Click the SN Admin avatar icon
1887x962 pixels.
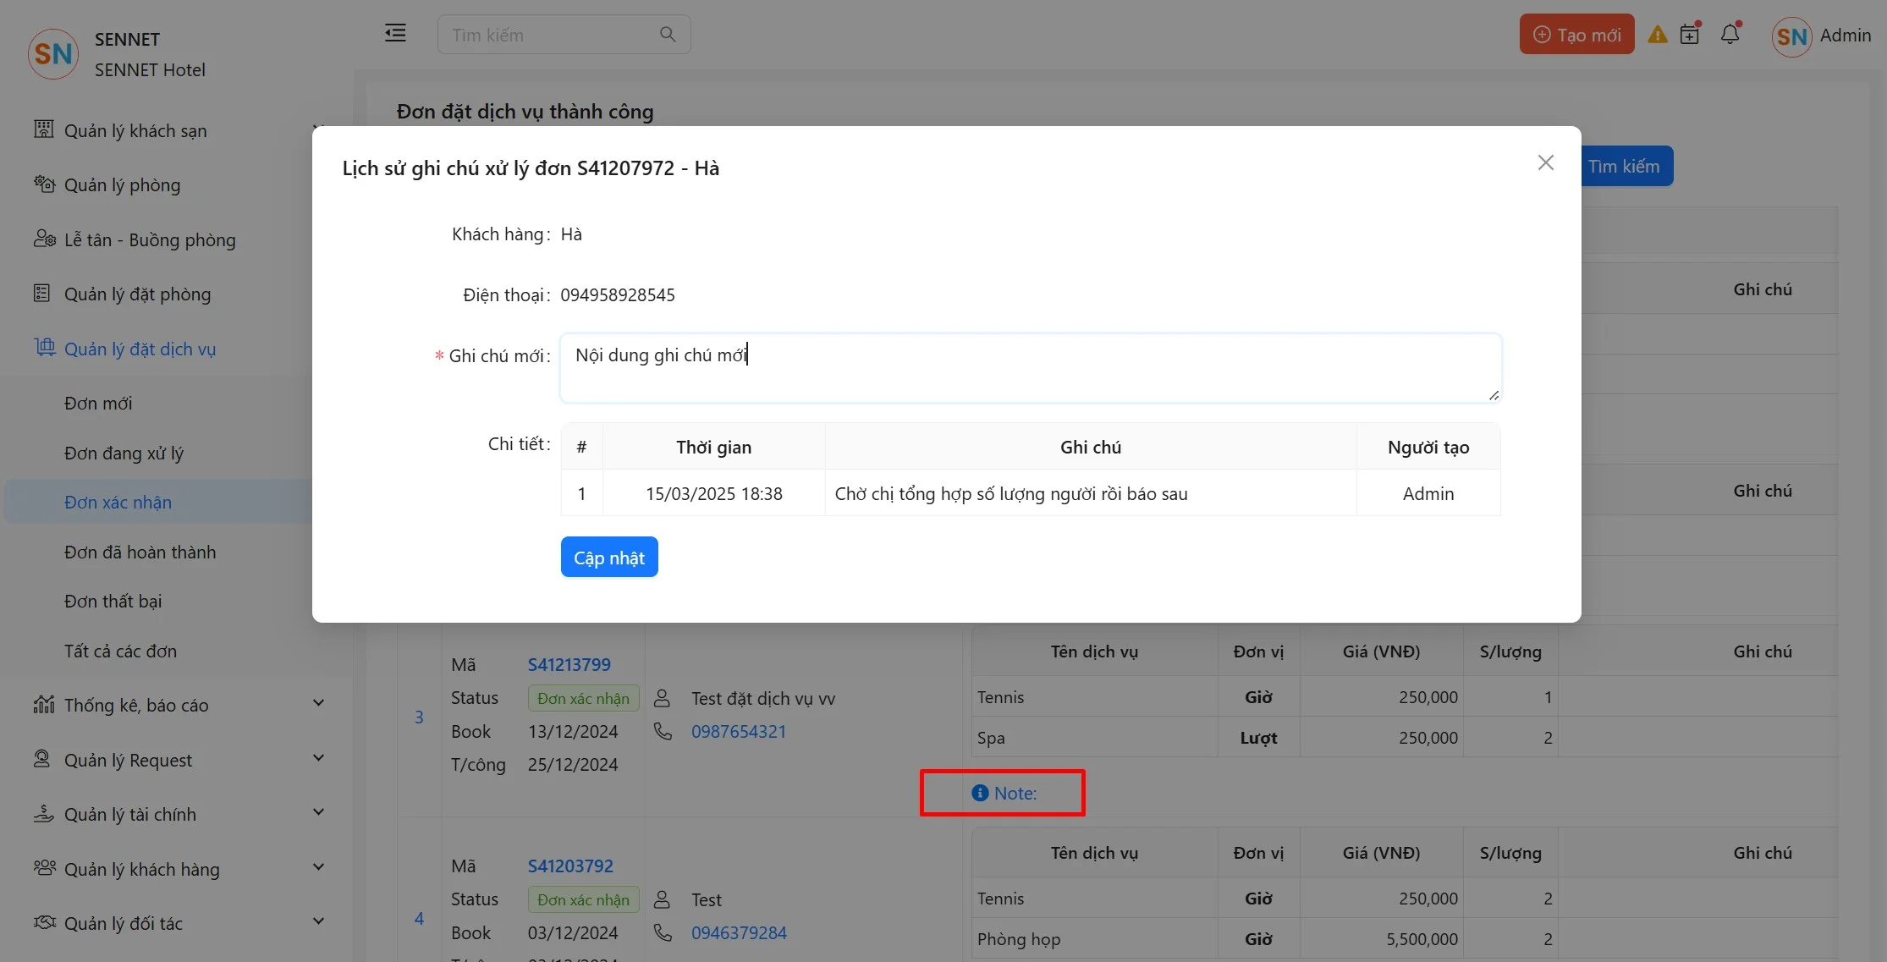pyautogui.click(x=1791, y=36)
